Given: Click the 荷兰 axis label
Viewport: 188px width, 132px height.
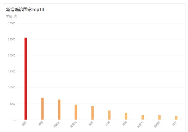Looking at the screenshot, I should (174, 124).
